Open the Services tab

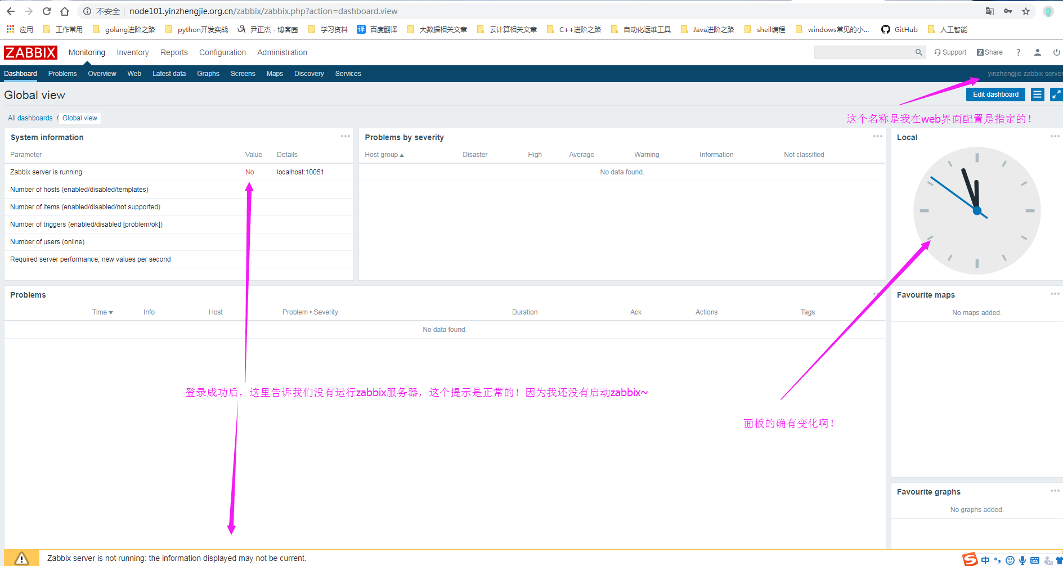point(348,74)
